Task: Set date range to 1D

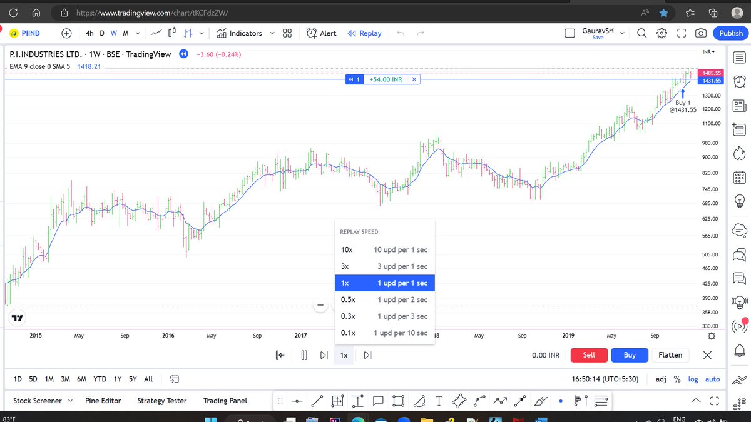Action: pos(18,379)
